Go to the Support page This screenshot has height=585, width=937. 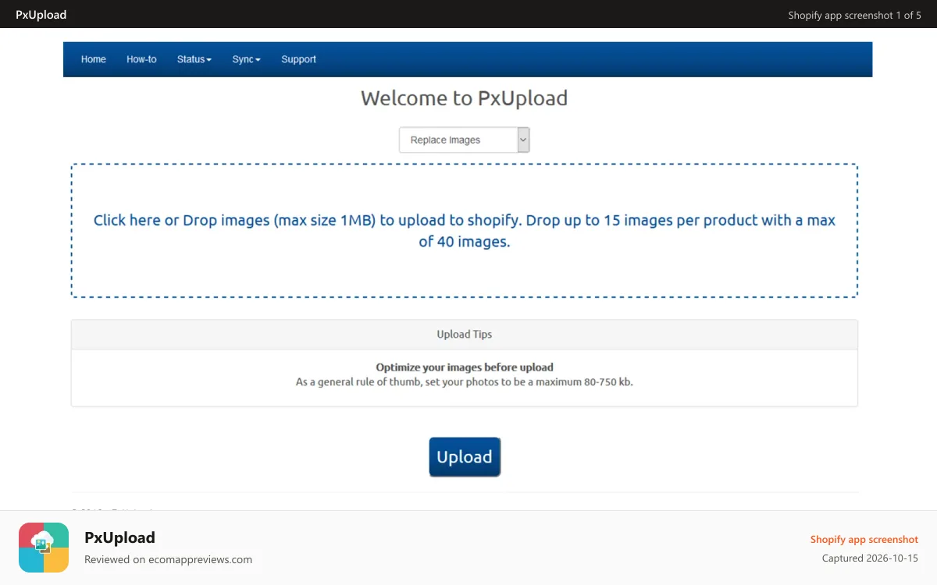click(298, 59)
